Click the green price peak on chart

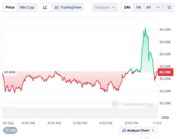coord(146,28)
